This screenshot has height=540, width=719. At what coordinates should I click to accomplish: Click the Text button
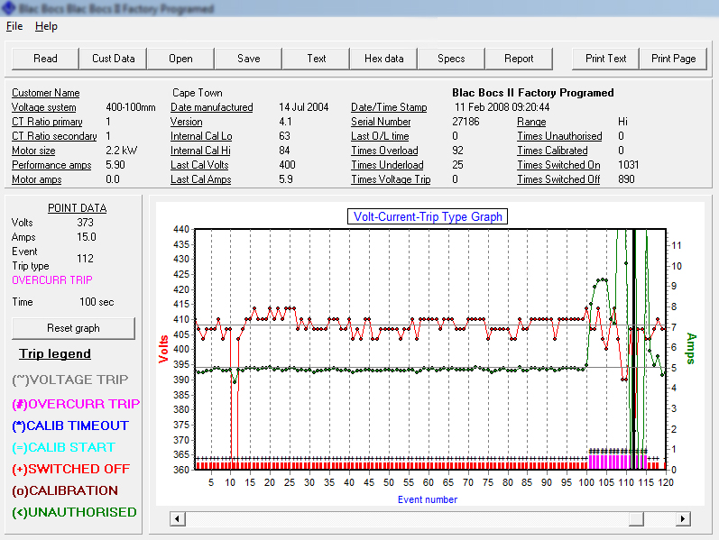[x=317, y=59]
